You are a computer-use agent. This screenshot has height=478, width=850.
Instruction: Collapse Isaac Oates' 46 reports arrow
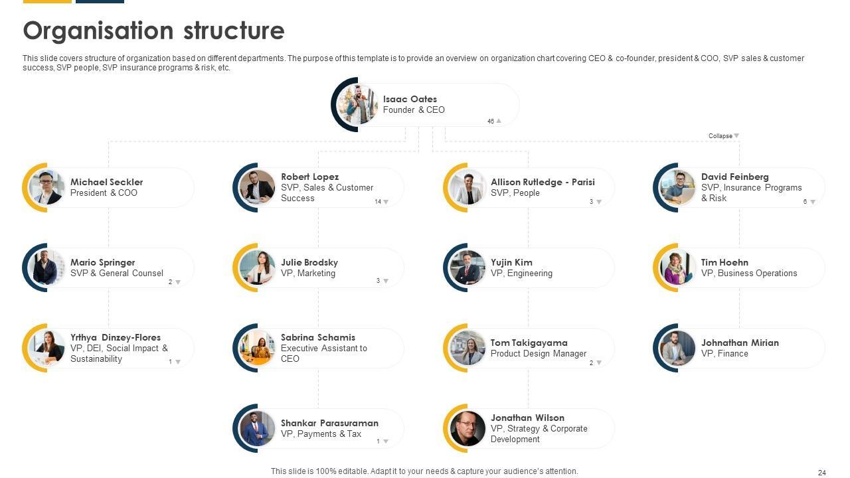coord(499,121)
